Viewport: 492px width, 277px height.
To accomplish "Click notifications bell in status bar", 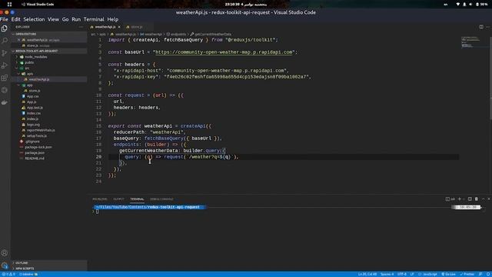I will tap(488, 274).
